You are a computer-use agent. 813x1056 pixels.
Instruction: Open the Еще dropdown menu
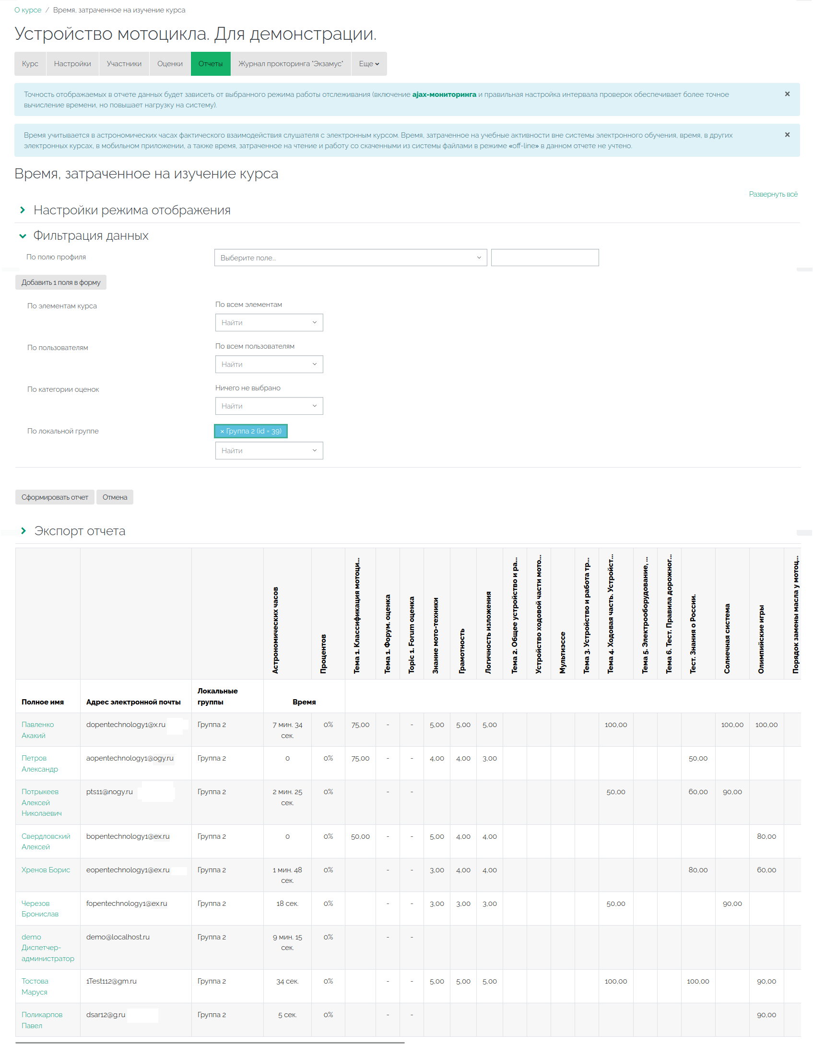tap(368, 64)
